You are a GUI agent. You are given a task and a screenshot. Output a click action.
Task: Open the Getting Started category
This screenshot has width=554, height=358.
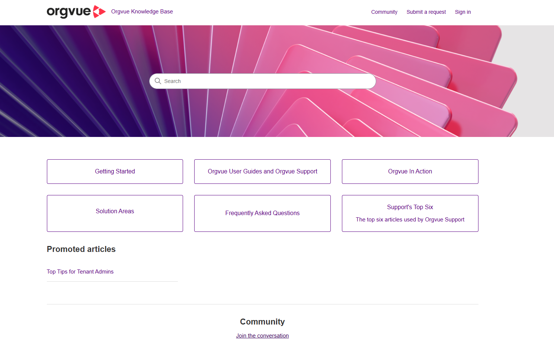(115, 172)
